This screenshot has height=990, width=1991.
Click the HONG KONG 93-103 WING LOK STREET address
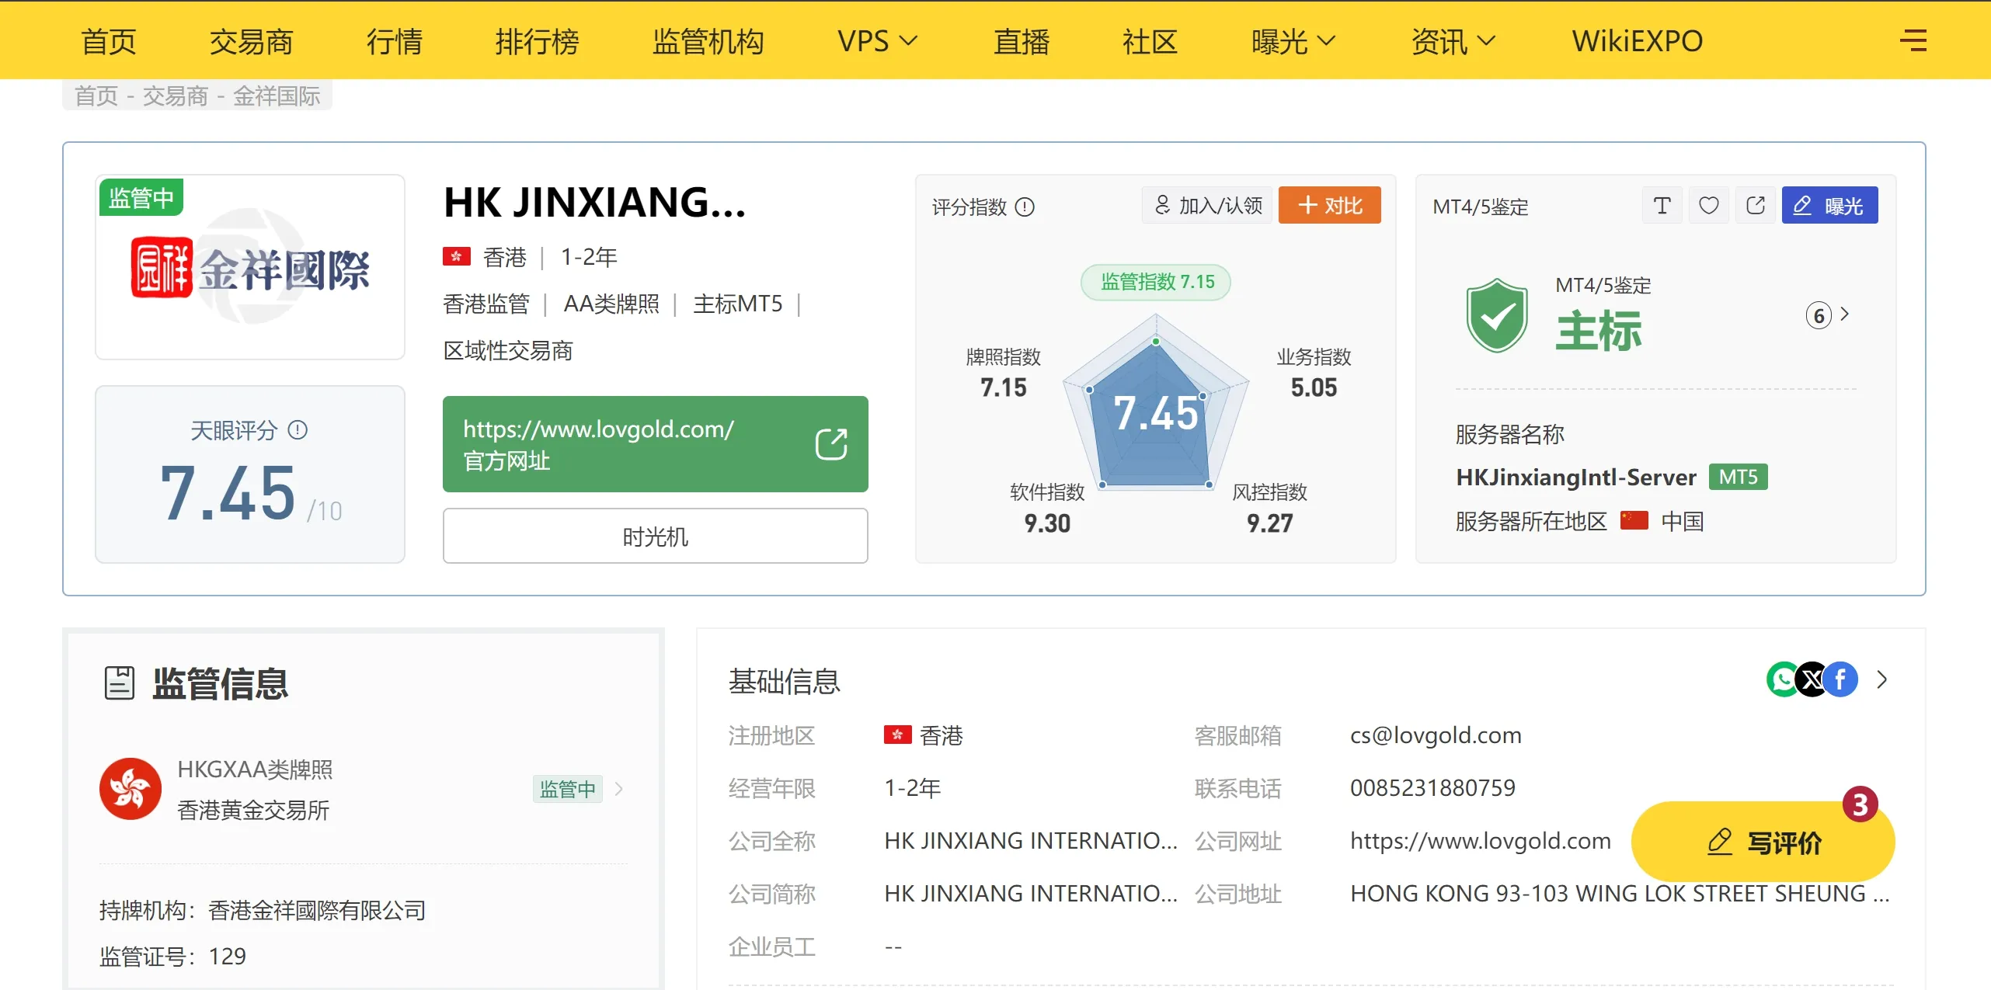pyautogui.click(x=1620, y=893)
